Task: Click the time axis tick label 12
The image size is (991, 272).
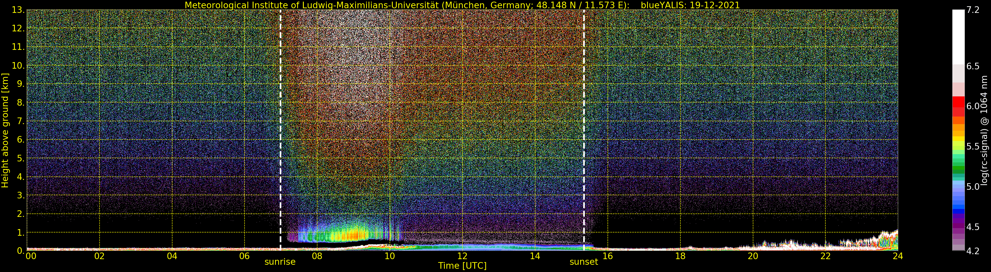Action: [x=462, y=256]
